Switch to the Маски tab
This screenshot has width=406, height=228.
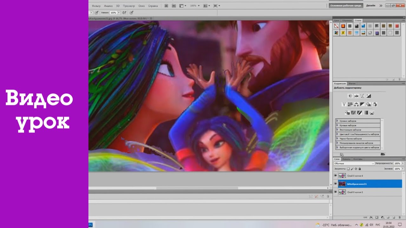point(352,84)
